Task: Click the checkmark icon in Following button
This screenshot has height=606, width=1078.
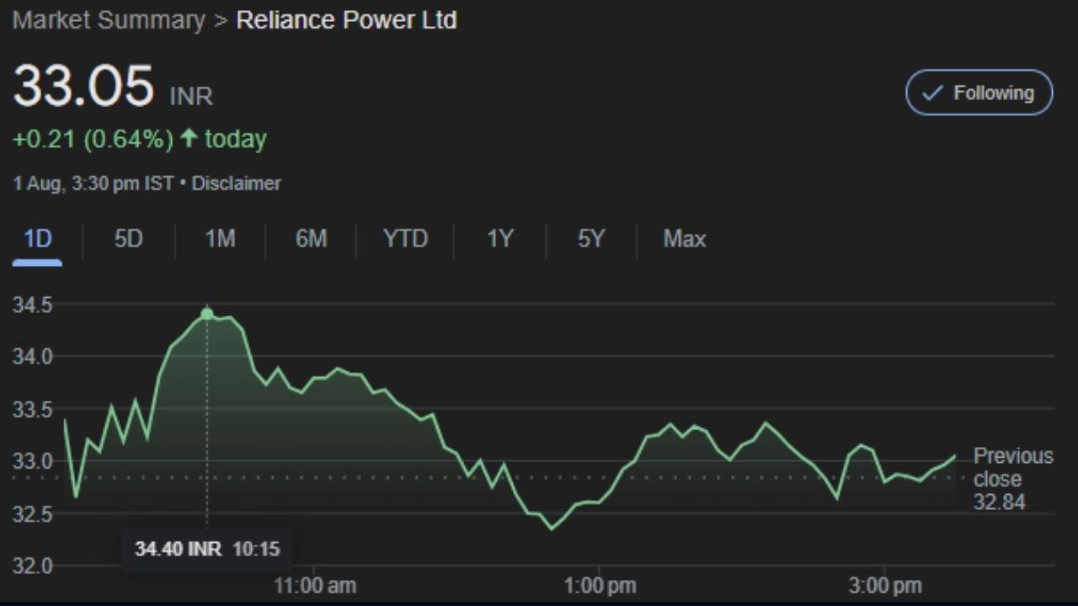Action: [932, 93]
